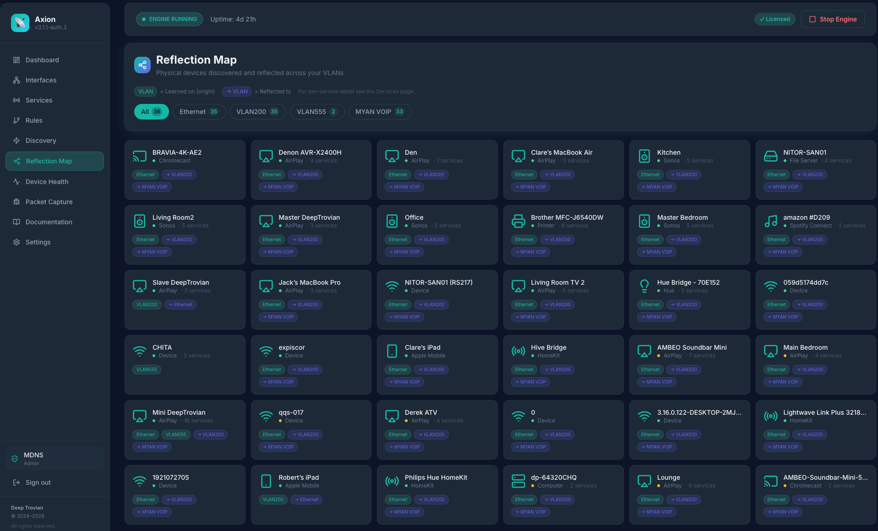Click the Denon AVR-X2400H AirPlay icon
This screenshot has height=531, width=878.
266,156
